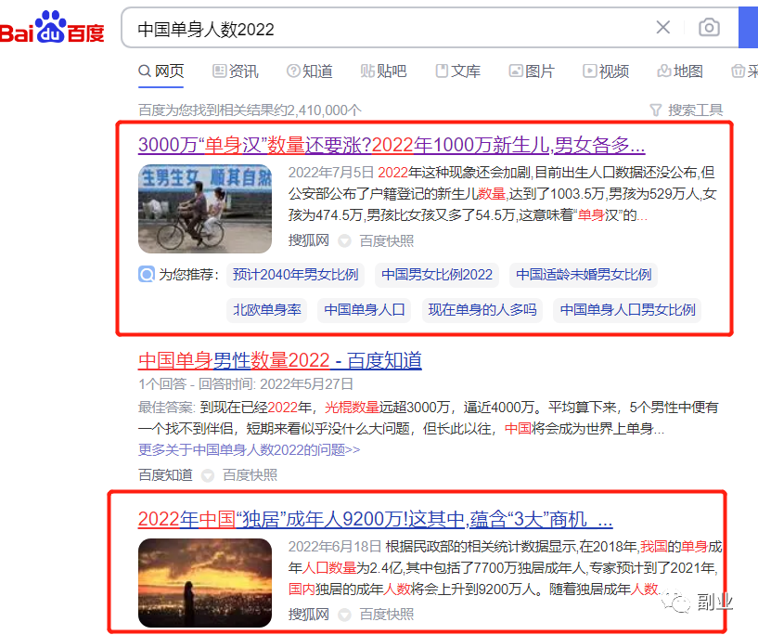This screenshot has height=635, width=758.
Task: Open the 文库 tab
Action: 457,71
